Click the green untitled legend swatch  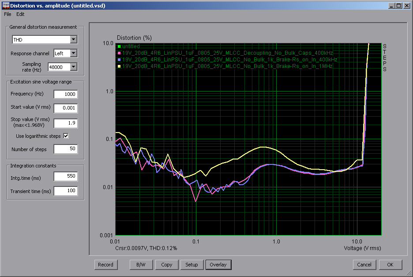click(x=119, y=46)
